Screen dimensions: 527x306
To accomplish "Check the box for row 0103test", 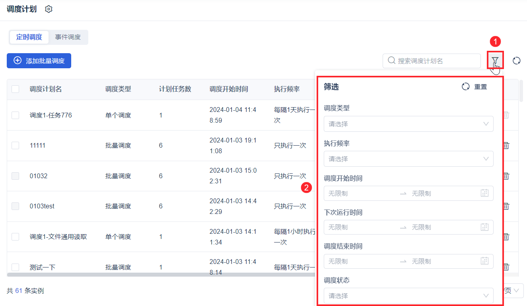I will pyautogui.click(x=16, y=206).
